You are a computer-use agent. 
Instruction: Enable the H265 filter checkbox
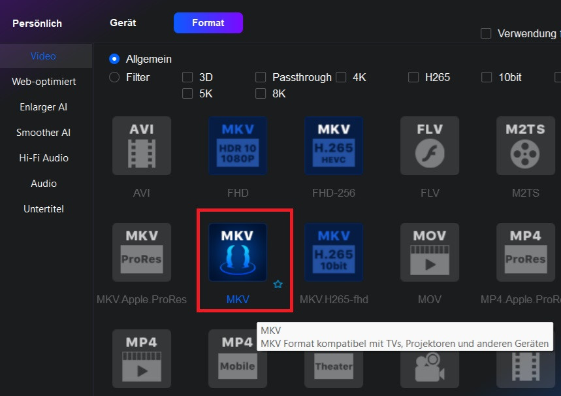[413, 77]
